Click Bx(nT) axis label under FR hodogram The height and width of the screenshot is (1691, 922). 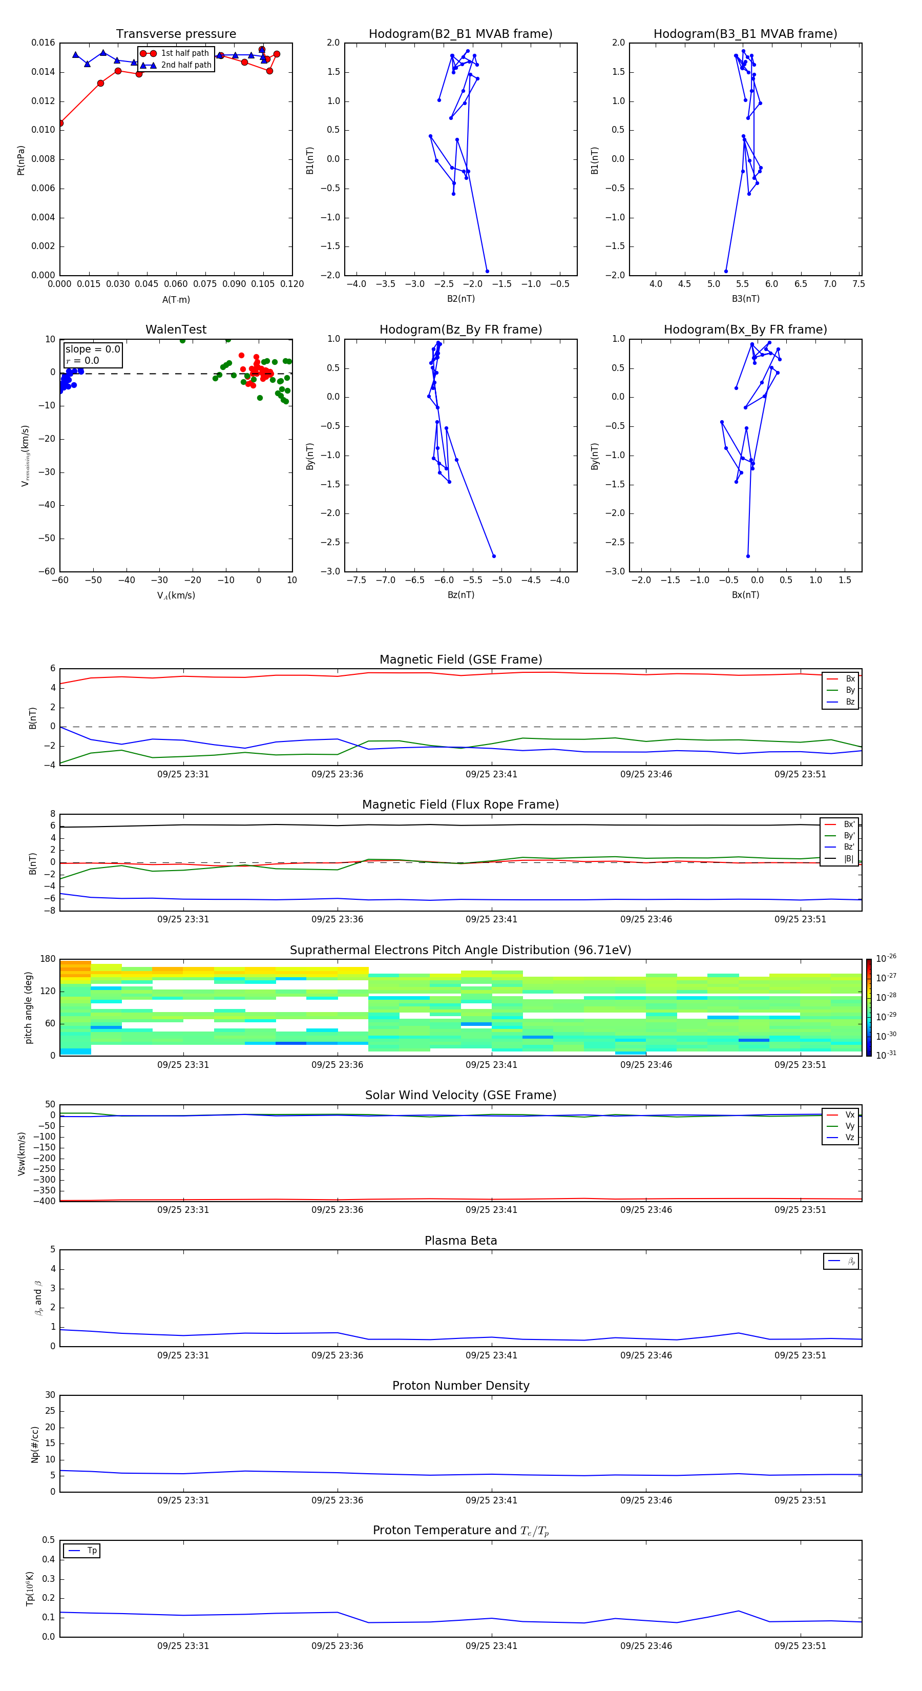pyautogui.click(x=745, y=595)
